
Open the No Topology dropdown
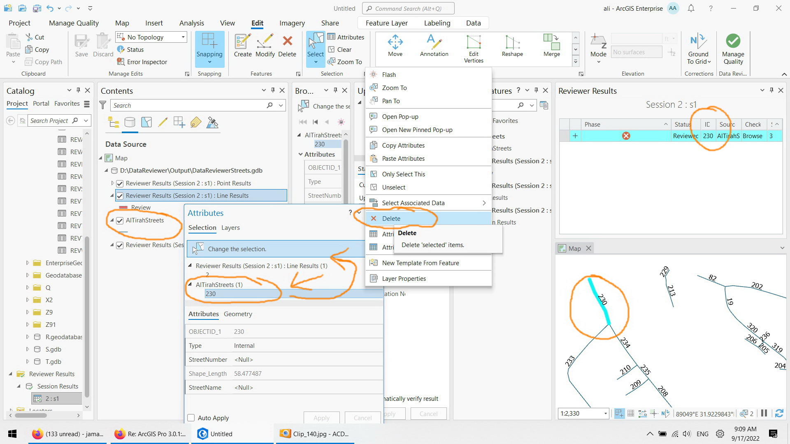pyautogui.click(x=182, y=37)
